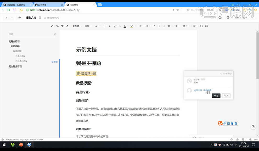This screenshot has height=151, width=259.
Task: Click 结束评论 to resolve the comment
Action: click(226, 74)
